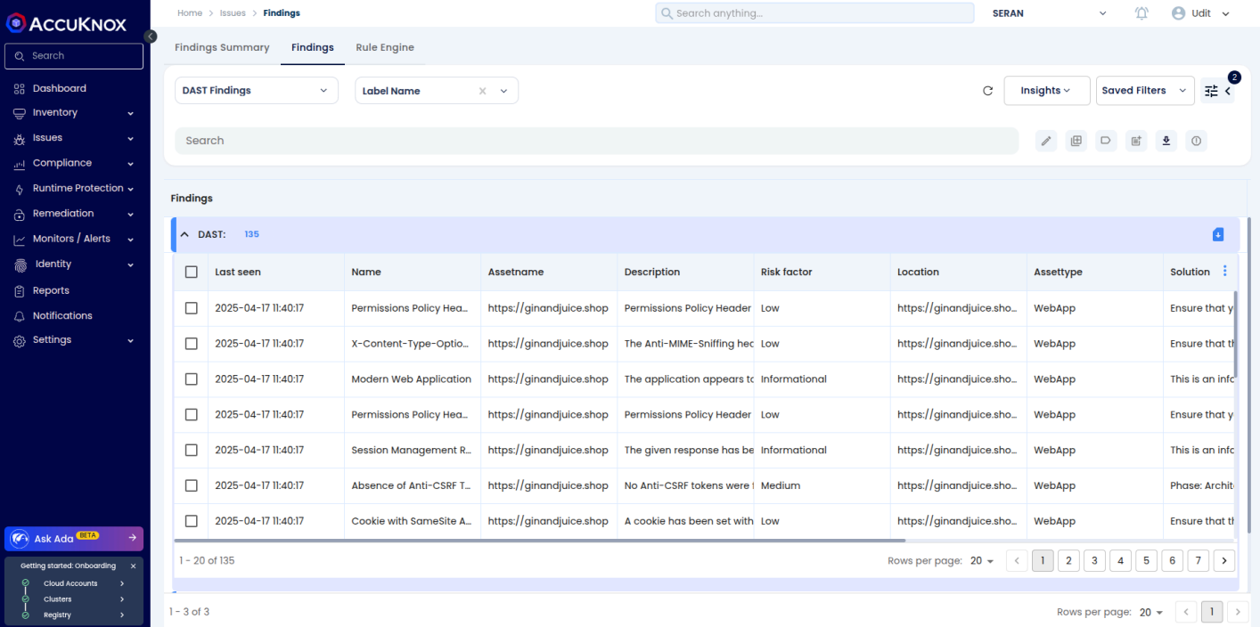
Task: Refresh the findings list
Action: (x=987, y=91)
